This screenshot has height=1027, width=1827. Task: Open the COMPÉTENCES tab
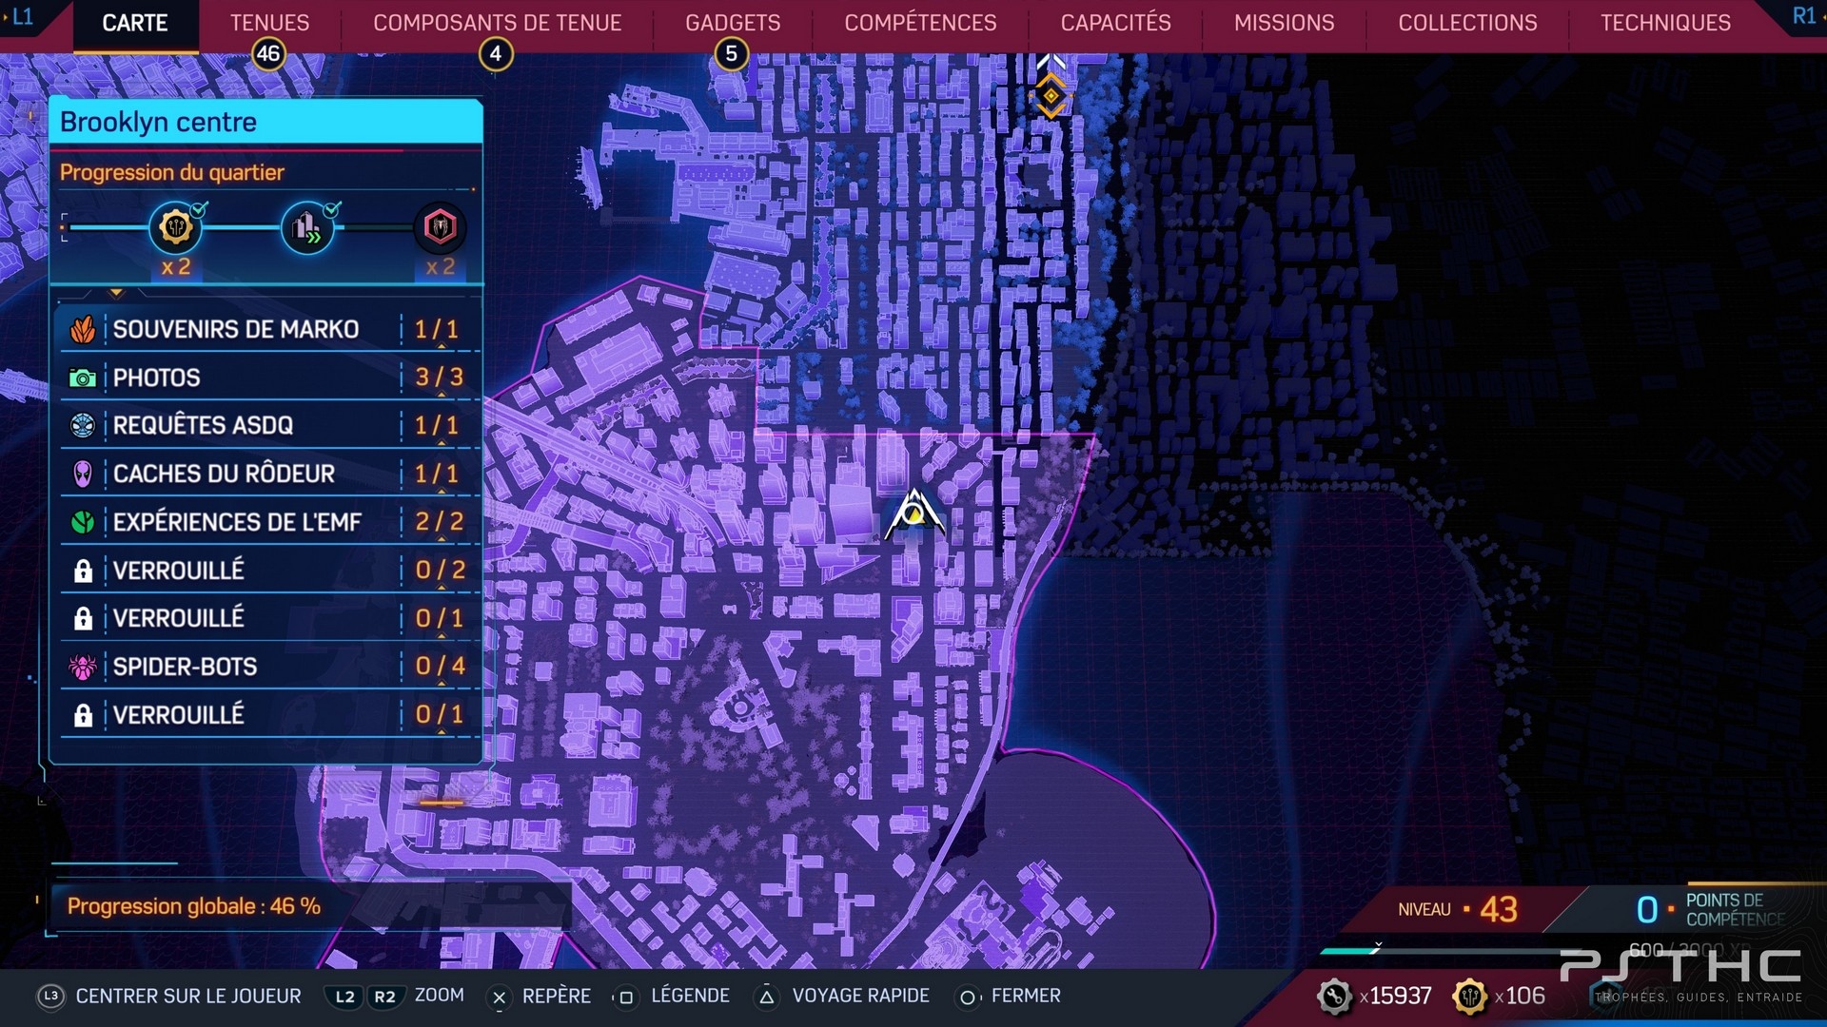tap(920, 23)
